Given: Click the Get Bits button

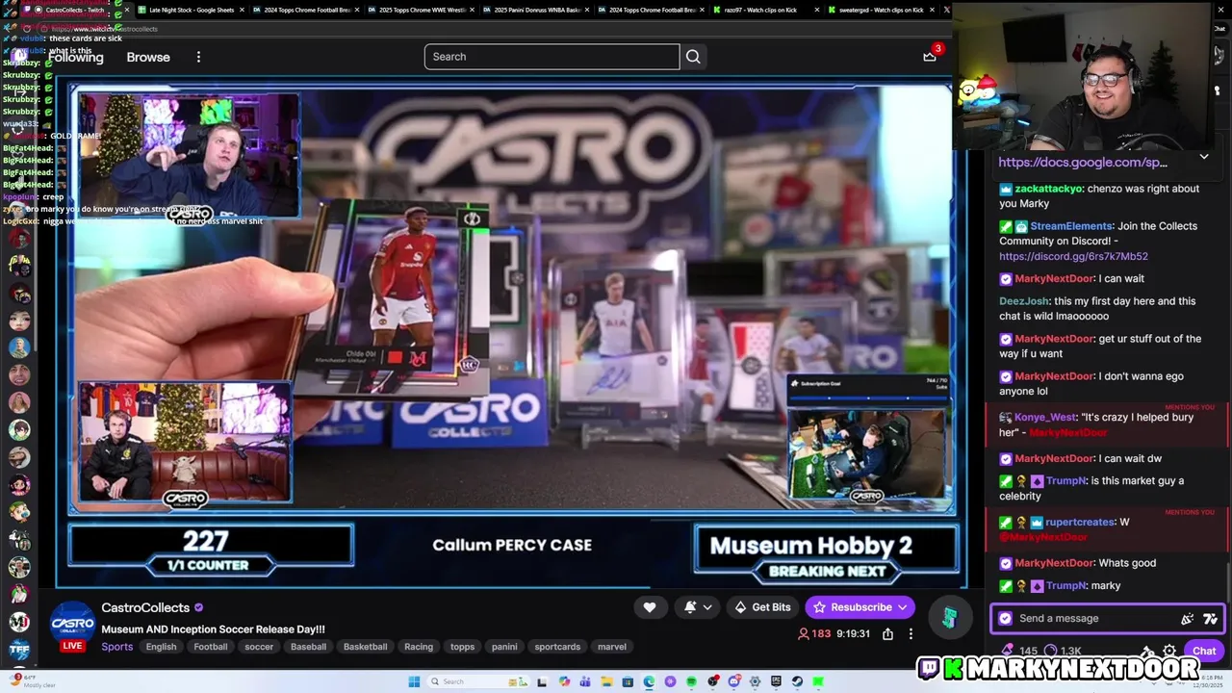Looking at the screenshot, I should point(761,607).
